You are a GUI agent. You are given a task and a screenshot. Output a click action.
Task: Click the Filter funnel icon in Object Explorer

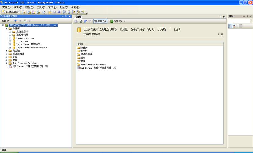tap(29, 21)
